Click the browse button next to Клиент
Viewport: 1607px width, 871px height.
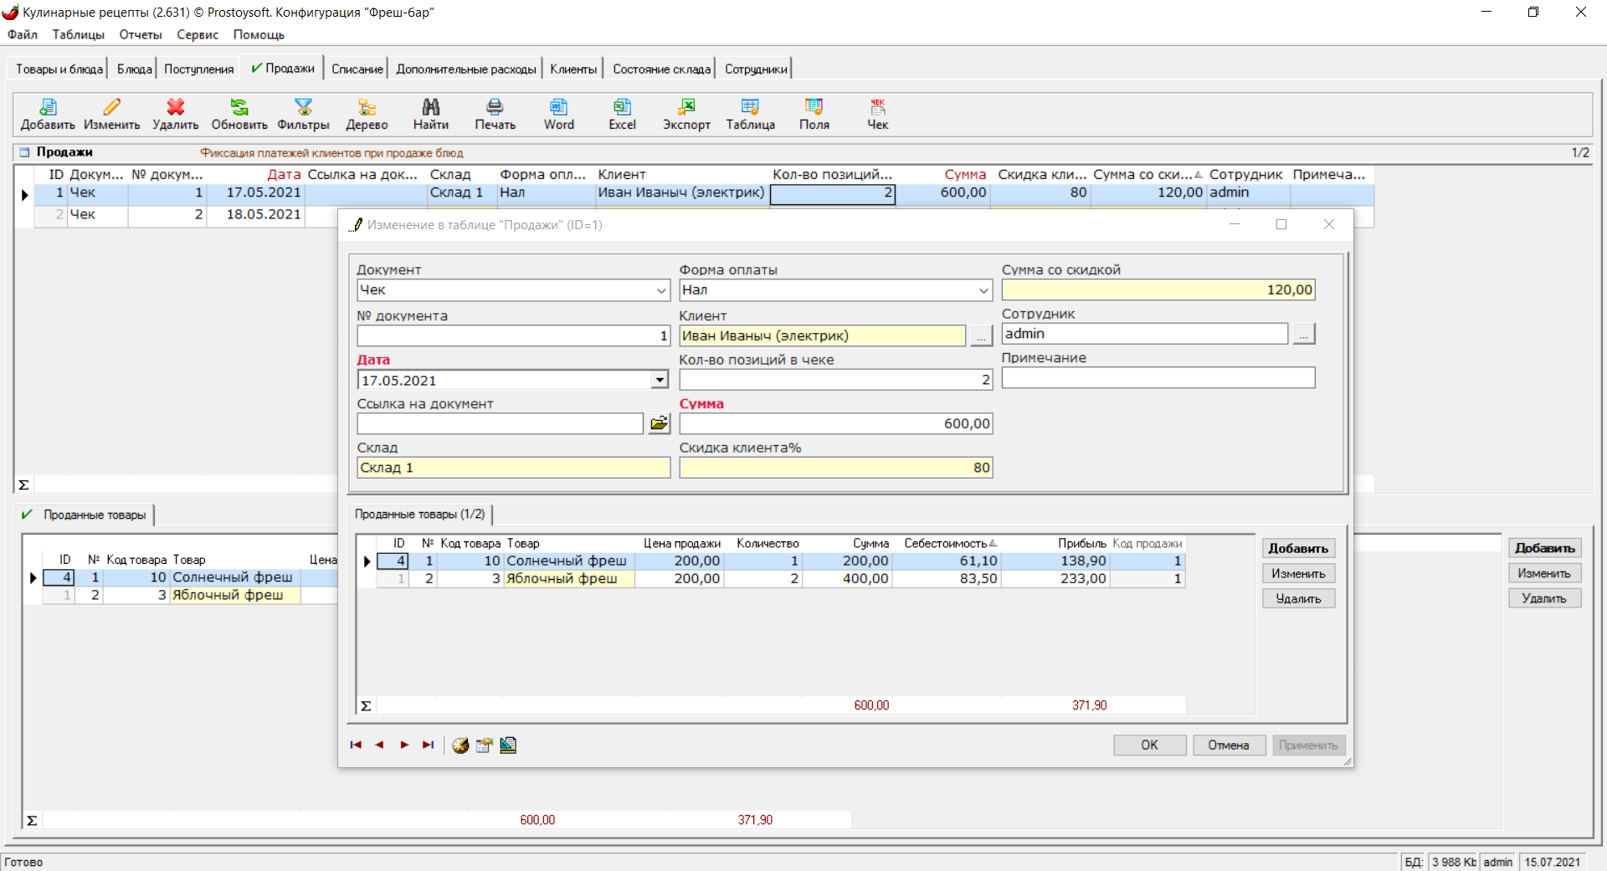(x=981, y=336)
